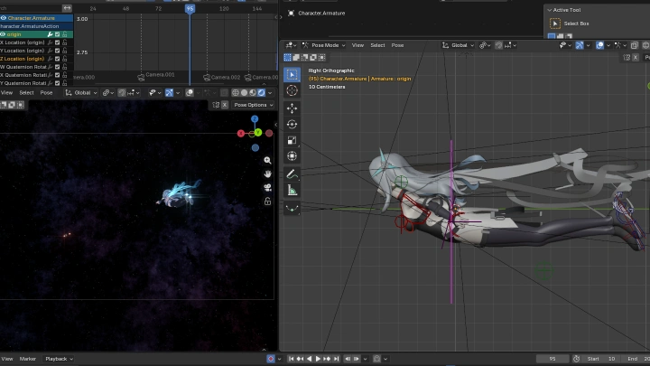Open Select menu in right viewport header
Viewport: 650px width, 366px height.
point(377,45)
